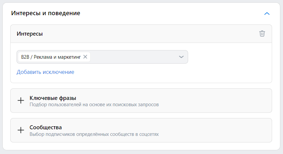Viewport: 283px width, 154px height.
Task: Expand the Сообщества card via empty space
Action: [x=215, y=130]
